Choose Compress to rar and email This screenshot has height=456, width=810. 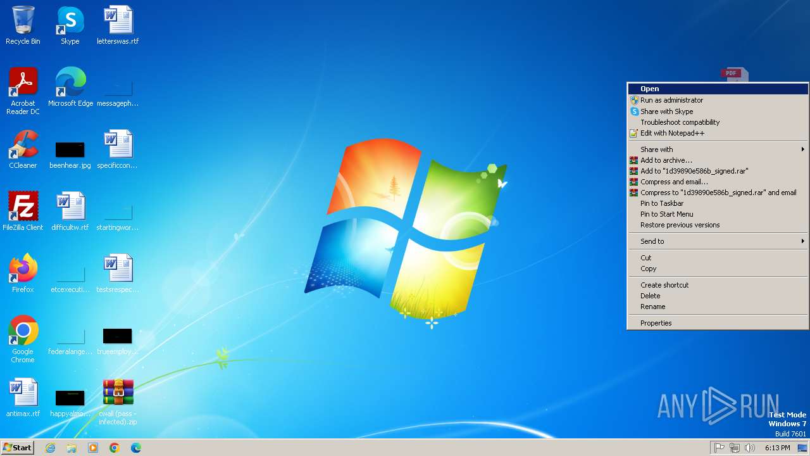tap(718, 193)
